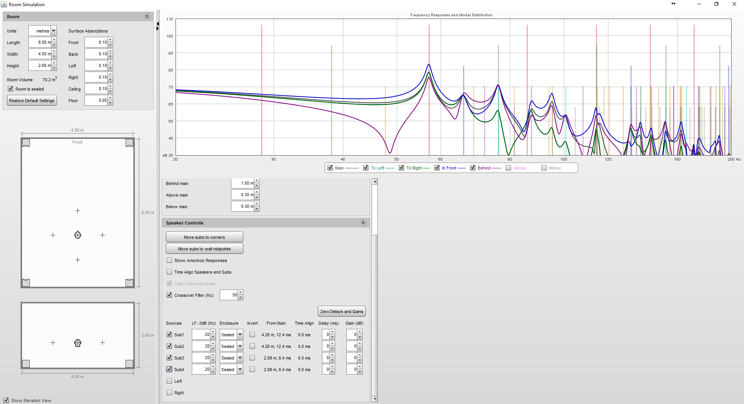Increase room Length with up arrow
This screenshot has width=744, height=404.
tap(54, 40)
